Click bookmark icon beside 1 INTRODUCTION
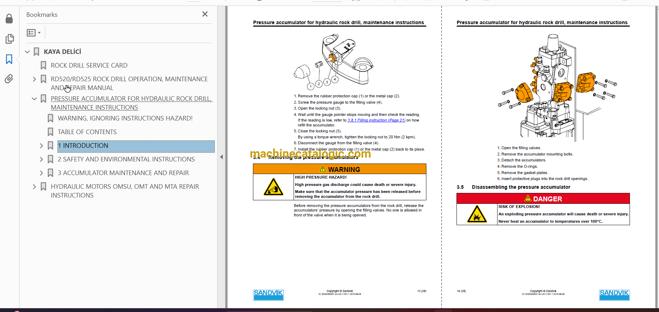Image resolution: width=659 pixels, height=312 pixels. click(x=50, y=146)
